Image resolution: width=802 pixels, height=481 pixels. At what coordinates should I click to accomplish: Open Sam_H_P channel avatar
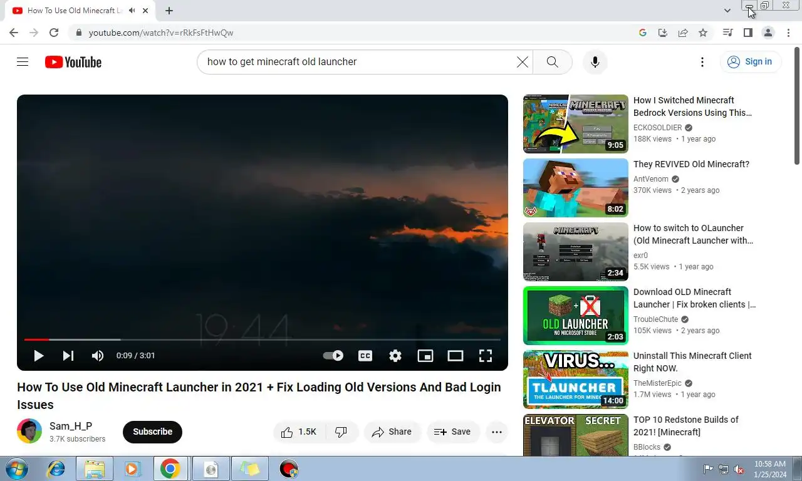[x=29, y=432]
